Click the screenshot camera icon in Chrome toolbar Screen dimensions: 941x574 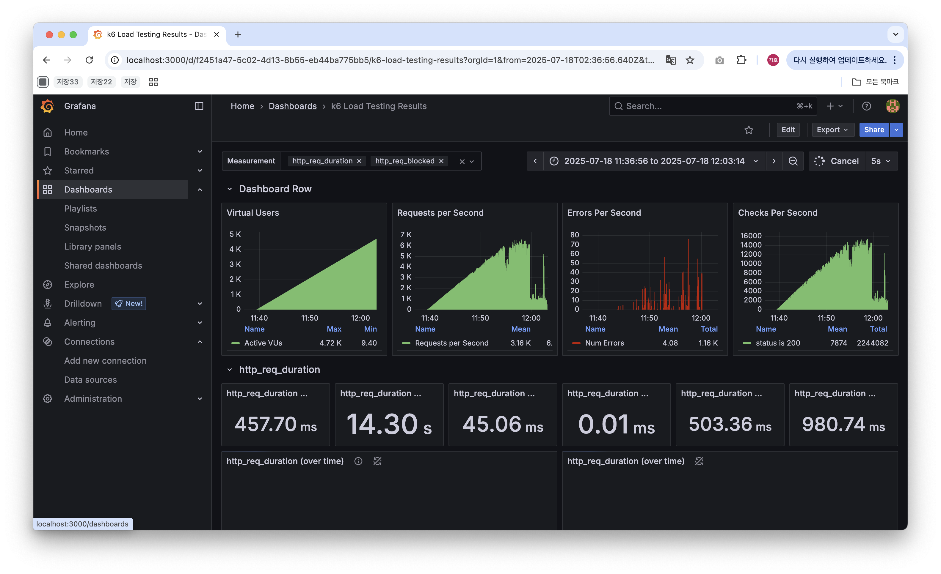[x=719, y=60]
